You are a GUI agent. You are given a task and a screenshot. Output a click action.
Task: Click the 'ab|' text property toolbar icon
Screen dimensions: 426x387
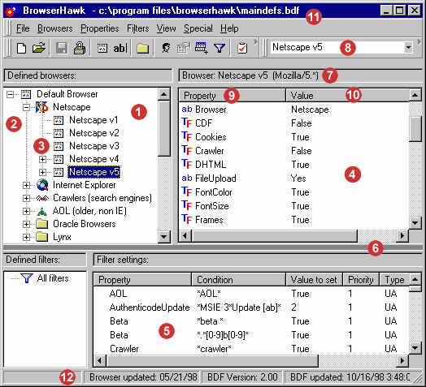pos(120,48)
